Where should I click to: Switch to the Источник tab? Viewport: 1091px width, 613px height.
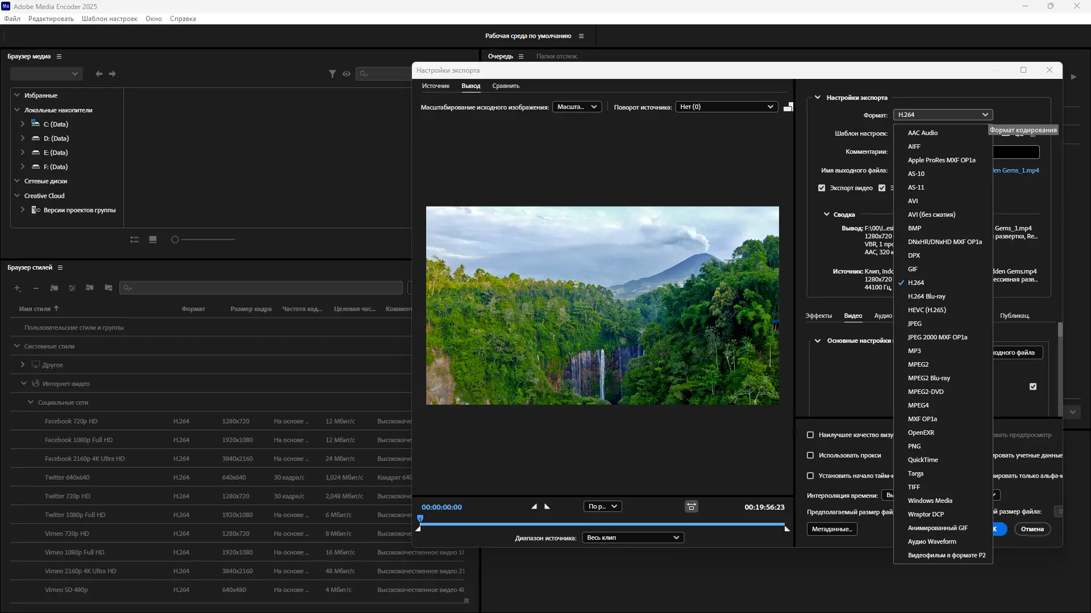[435, 86]
